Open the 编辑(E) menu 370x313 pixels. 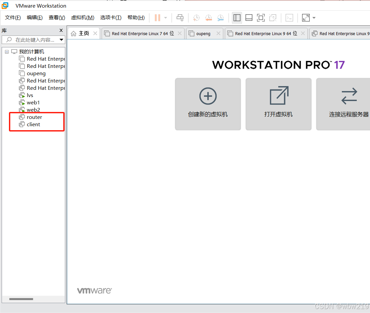pos(35,18)
